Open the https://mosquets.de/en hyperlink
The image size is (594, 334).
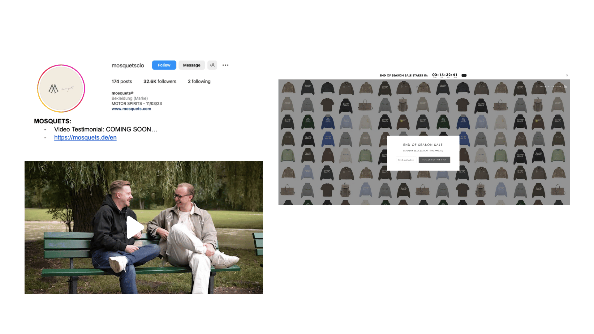pyautogui.click(x=85, y=138)
